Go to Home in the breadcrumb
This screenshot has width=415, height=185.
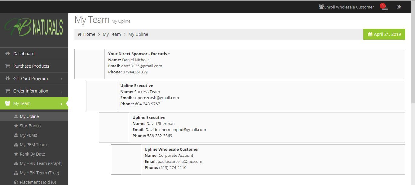[89, 34]
